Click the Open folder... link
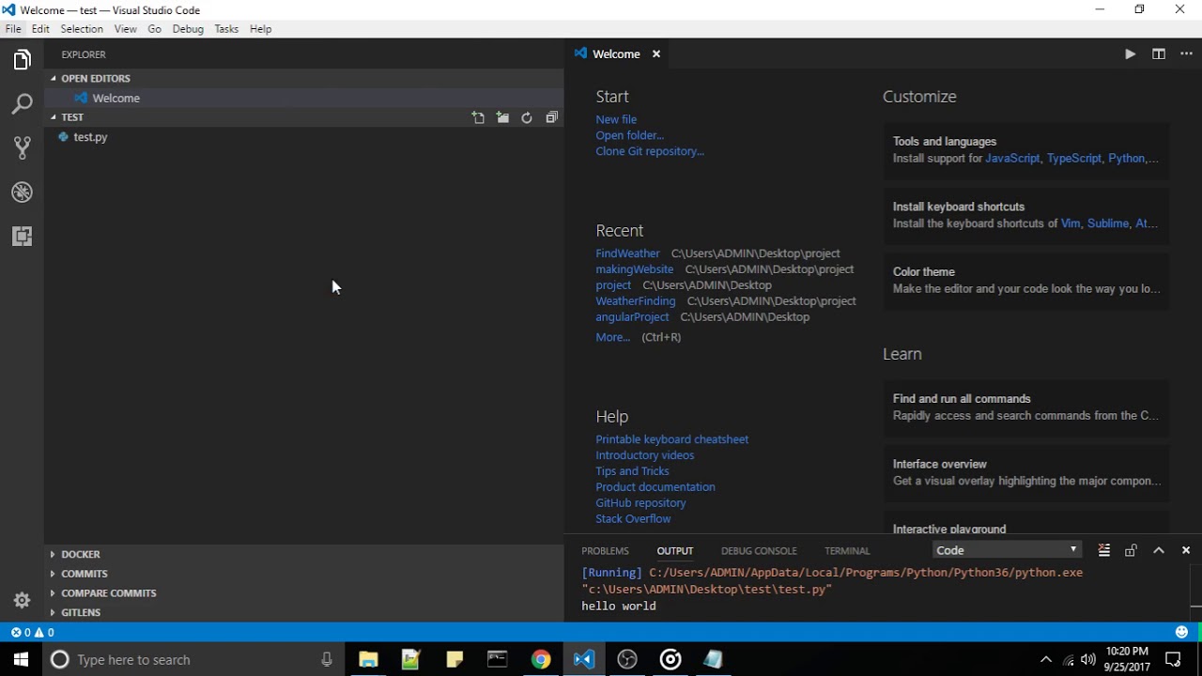 (629, 135)
